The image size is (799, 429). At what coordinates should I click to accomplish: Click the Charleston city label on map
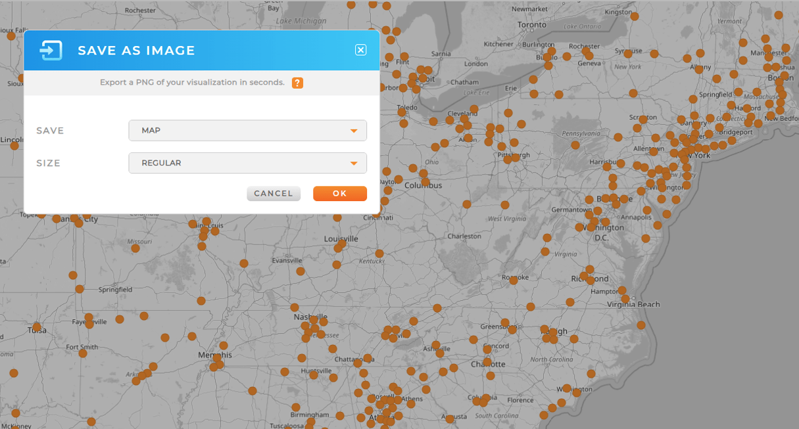464,236
